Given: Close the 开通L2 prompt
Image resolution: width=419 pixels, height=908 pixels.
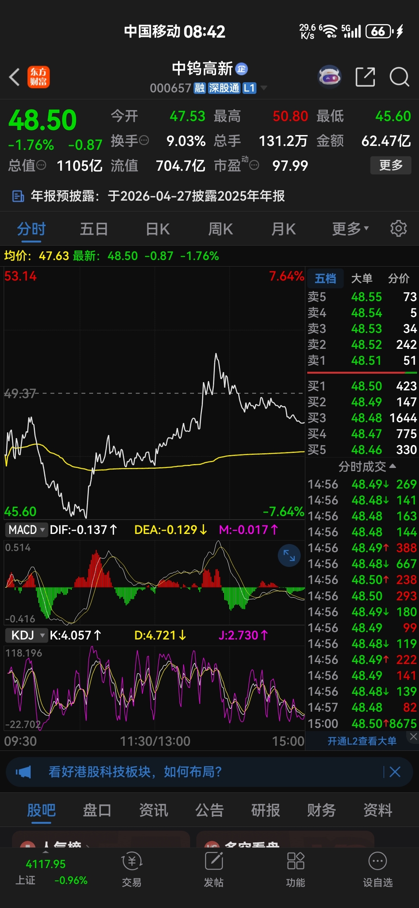Looking at the screenshot, I should click(x=414, y=736).
